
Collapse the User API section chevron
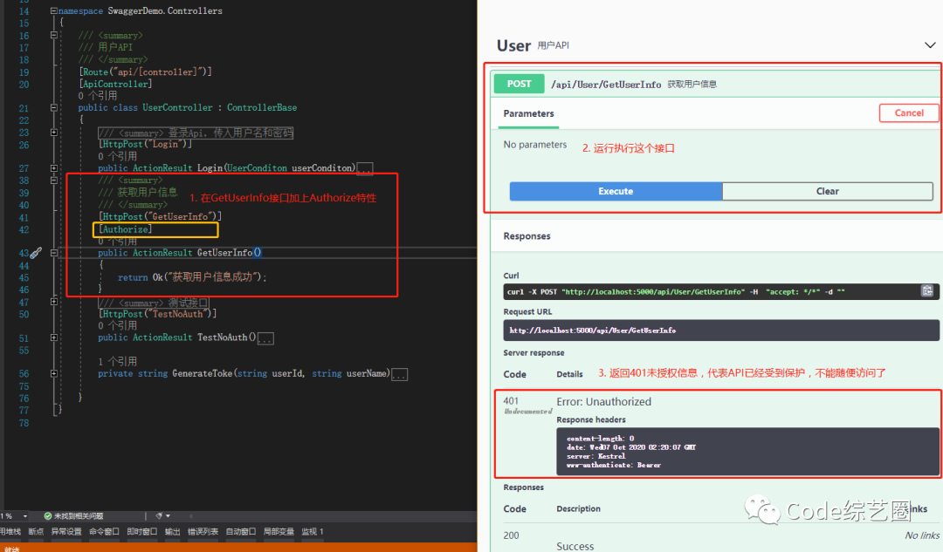pyautogui.click(x=929, y=45)
